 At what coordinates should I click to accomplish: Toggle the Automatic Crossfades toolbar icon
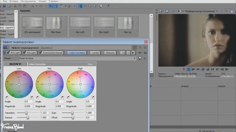point(56,6)
